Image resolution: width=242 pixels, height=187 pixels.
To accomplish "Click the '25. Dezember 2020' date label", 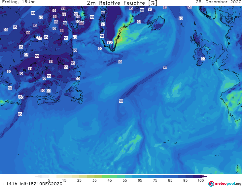I will click(219, 2).
